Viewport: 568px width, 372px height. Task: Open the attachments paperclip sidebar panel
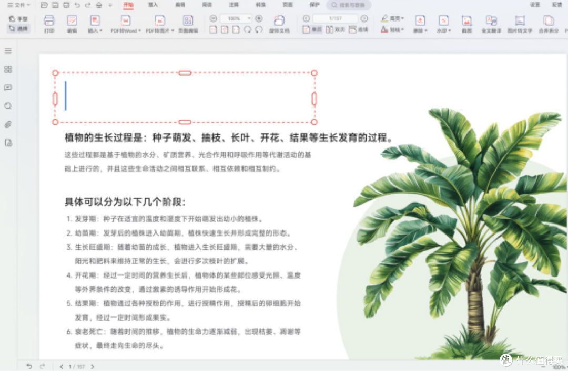(x=8, y=124)
